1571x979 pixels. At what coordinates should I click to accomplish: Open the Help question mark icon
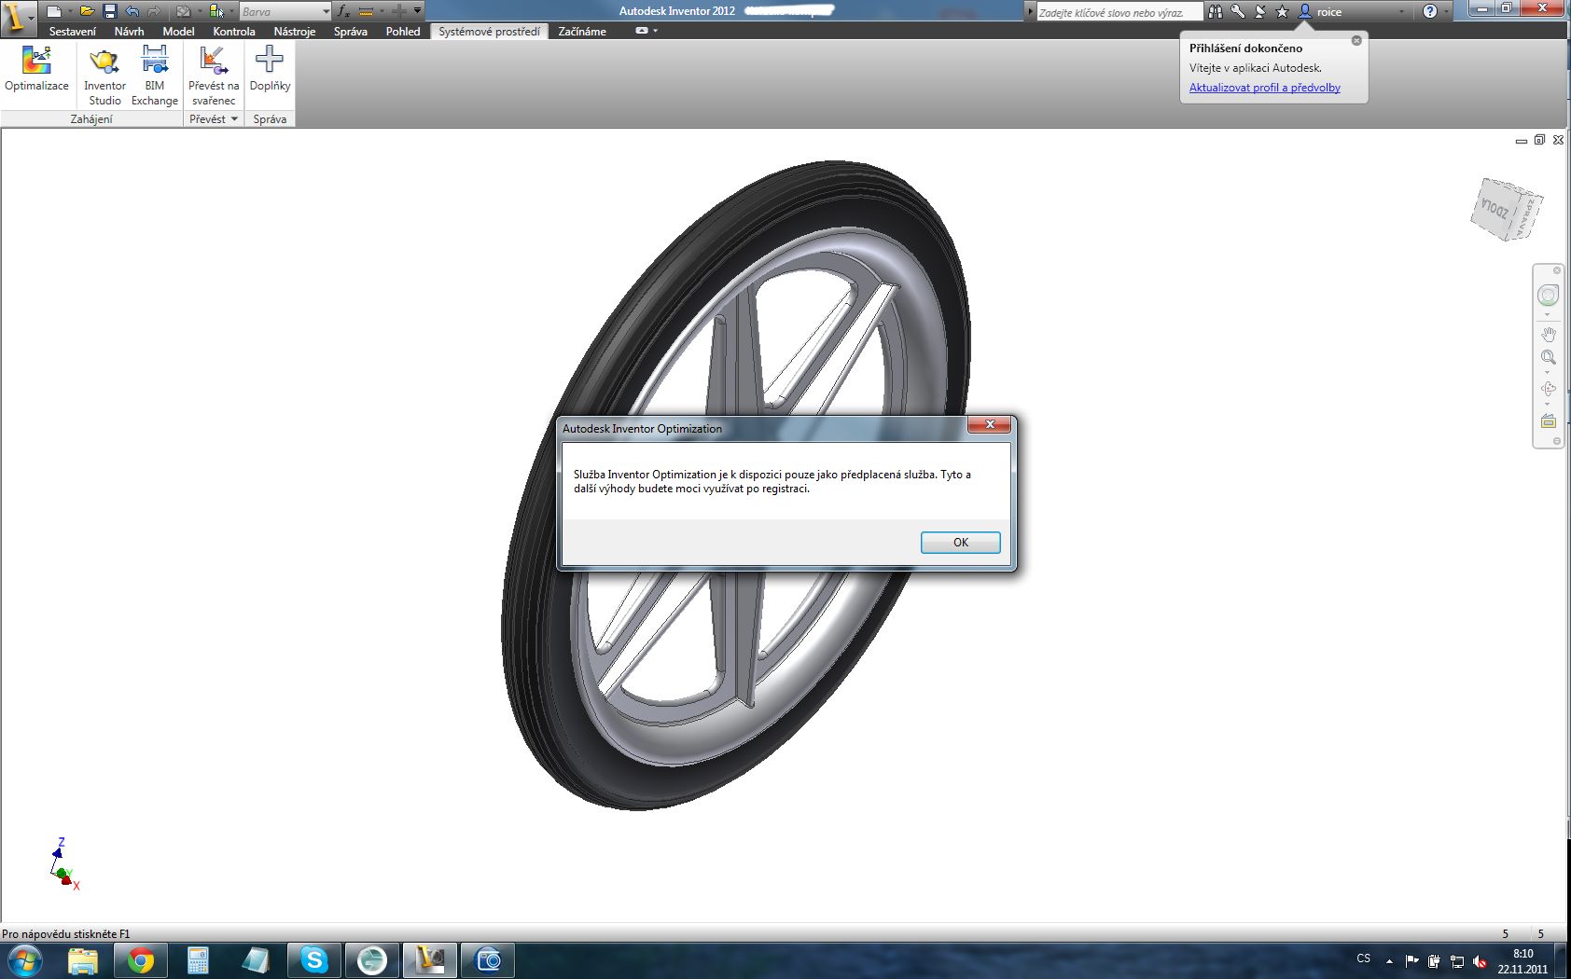tap(1430, 11)
